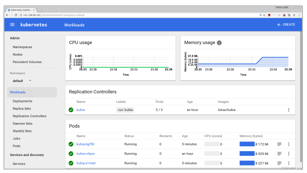
Task: Open three-dot menu for kubia-rvbpw
Action: 289,154
